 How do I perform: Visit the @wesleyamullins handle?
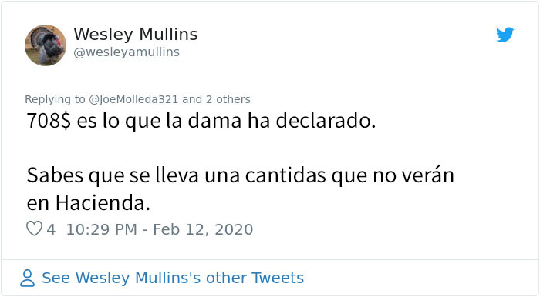click(127, 52)
